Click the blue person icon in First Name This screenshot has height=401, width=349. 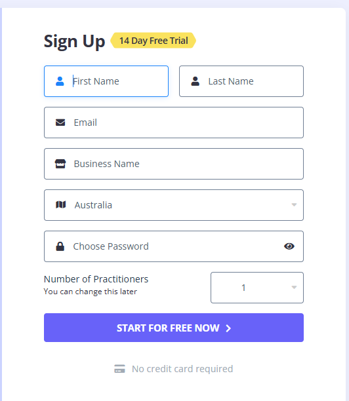point(60,81)
